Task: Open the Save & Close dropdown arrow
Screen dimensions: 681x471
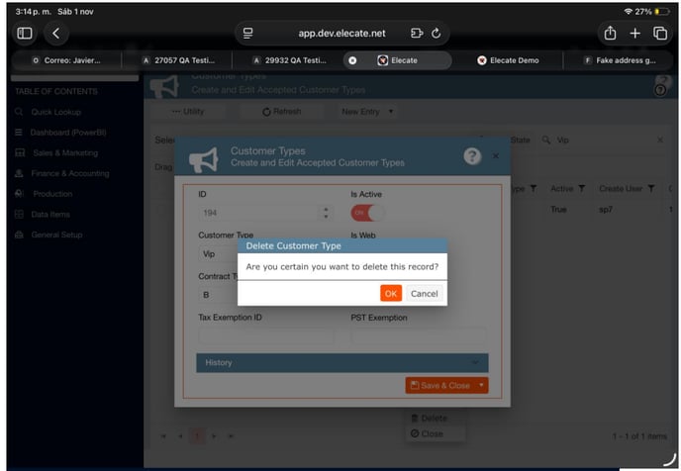Action: [481, 385]
